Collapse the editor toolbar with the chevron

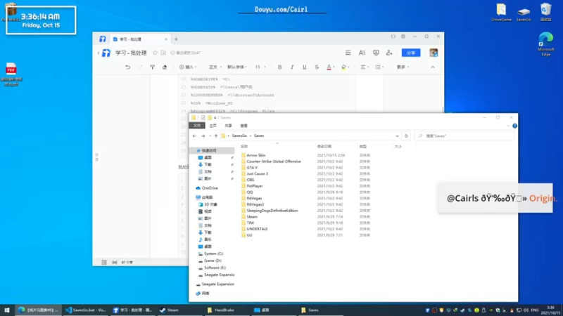point(433,67)
